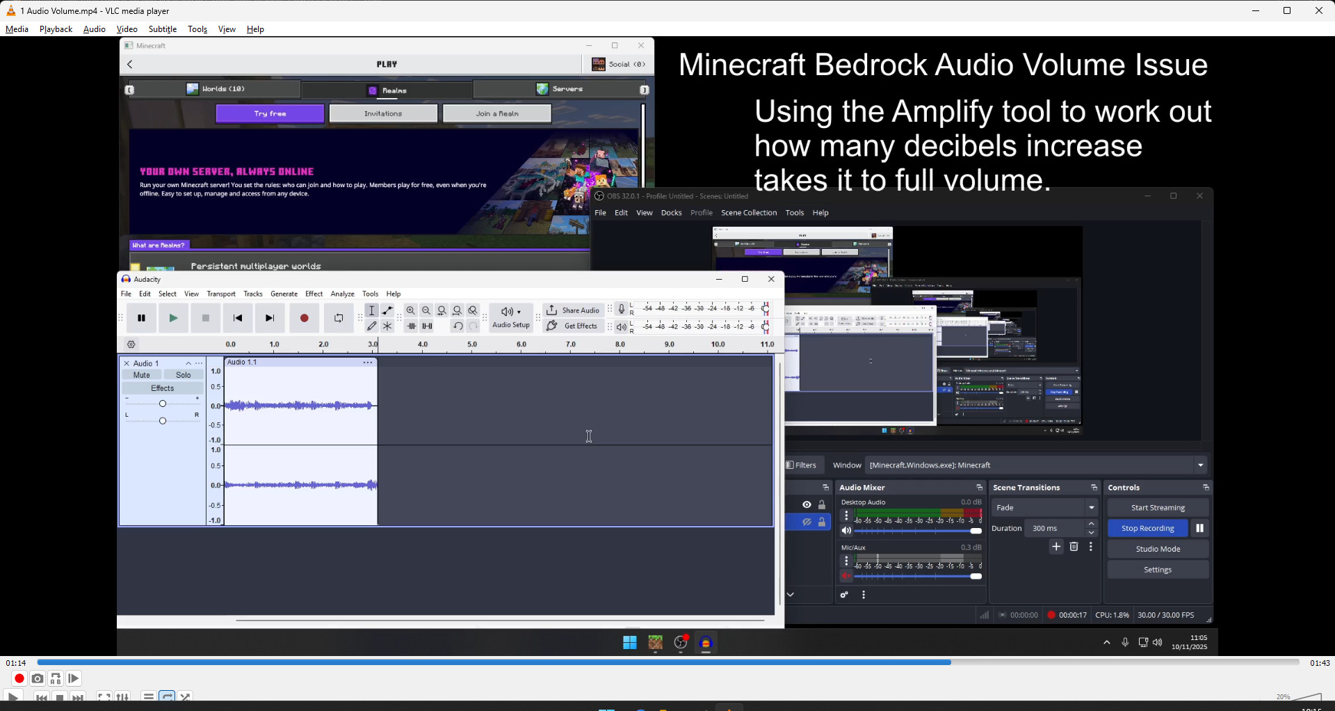This screenshot has width=1335, height=711.
Task: Click the VLC red record button
Action: [19, 678]
